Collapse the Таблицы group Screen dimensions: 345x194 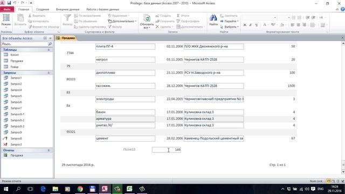pos(49,50)
